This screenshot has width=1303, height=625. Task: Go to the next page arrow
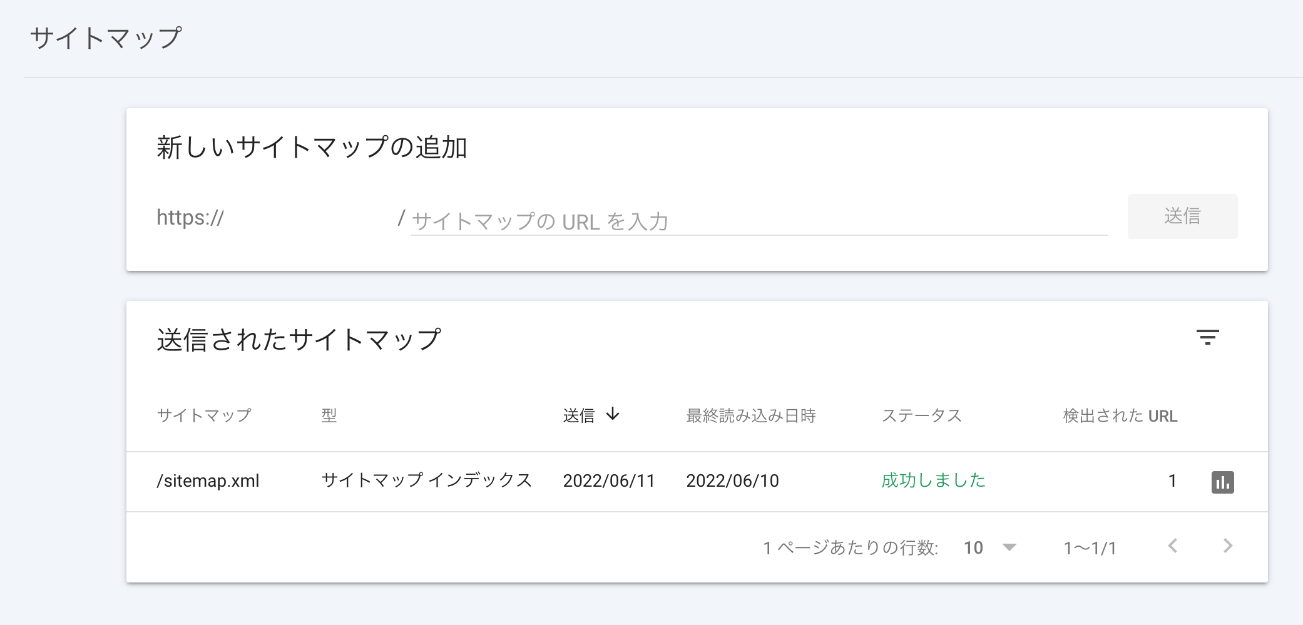click(1228, 546)
